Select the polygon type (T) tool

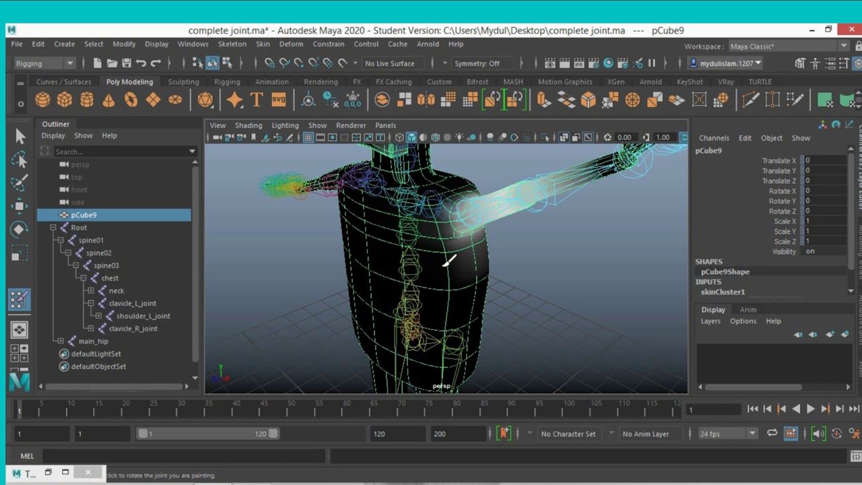256,100
